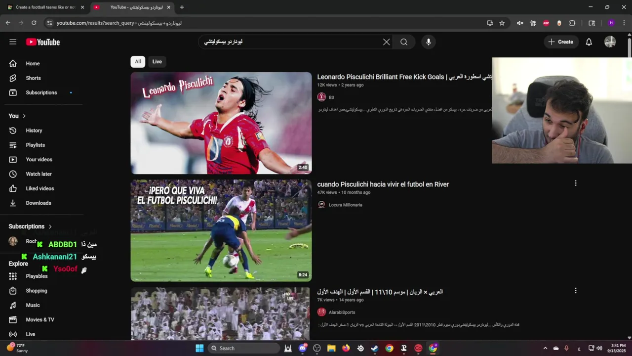Screen dimensions: 632x356
Task: Open the notifications bell
Action: tap(589, 42)
